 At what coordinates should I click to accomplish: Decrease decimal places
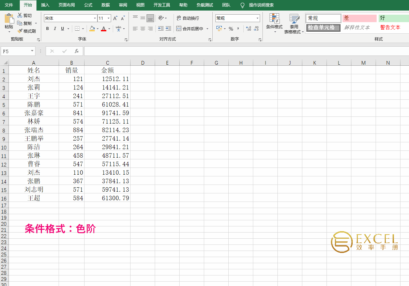pos(256,29)
